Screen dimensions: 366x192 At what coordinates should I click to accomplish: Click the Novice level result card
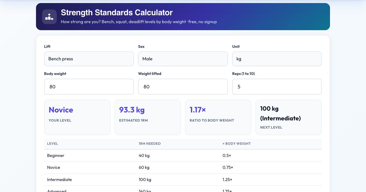77,117
